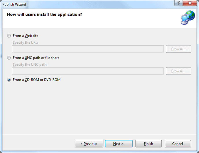Click the Specify the UNC path field
199x153 pixels.
pos(88,71)
